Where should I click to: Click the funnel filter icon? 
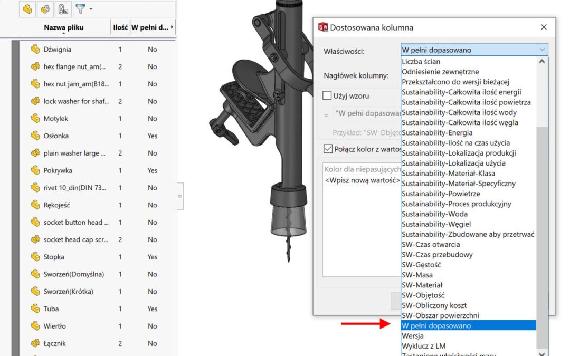point(80,9)
